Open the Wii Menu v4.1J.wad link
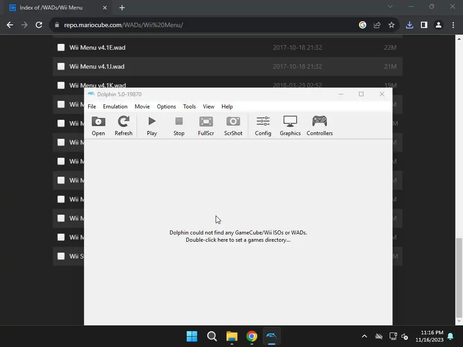Viewport: 463px width, 347px height. point(97,66)
